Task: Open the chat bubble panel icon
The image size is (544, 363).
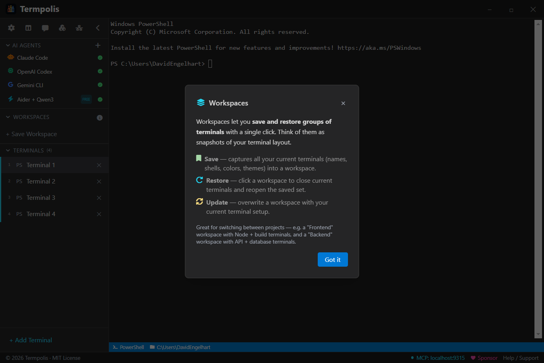Action: (x=45, y=28)
